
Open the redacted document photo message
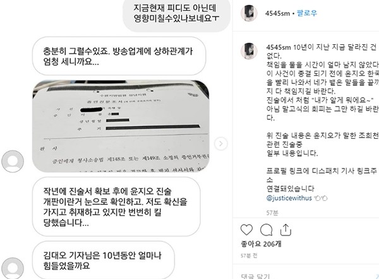[121, 126]
